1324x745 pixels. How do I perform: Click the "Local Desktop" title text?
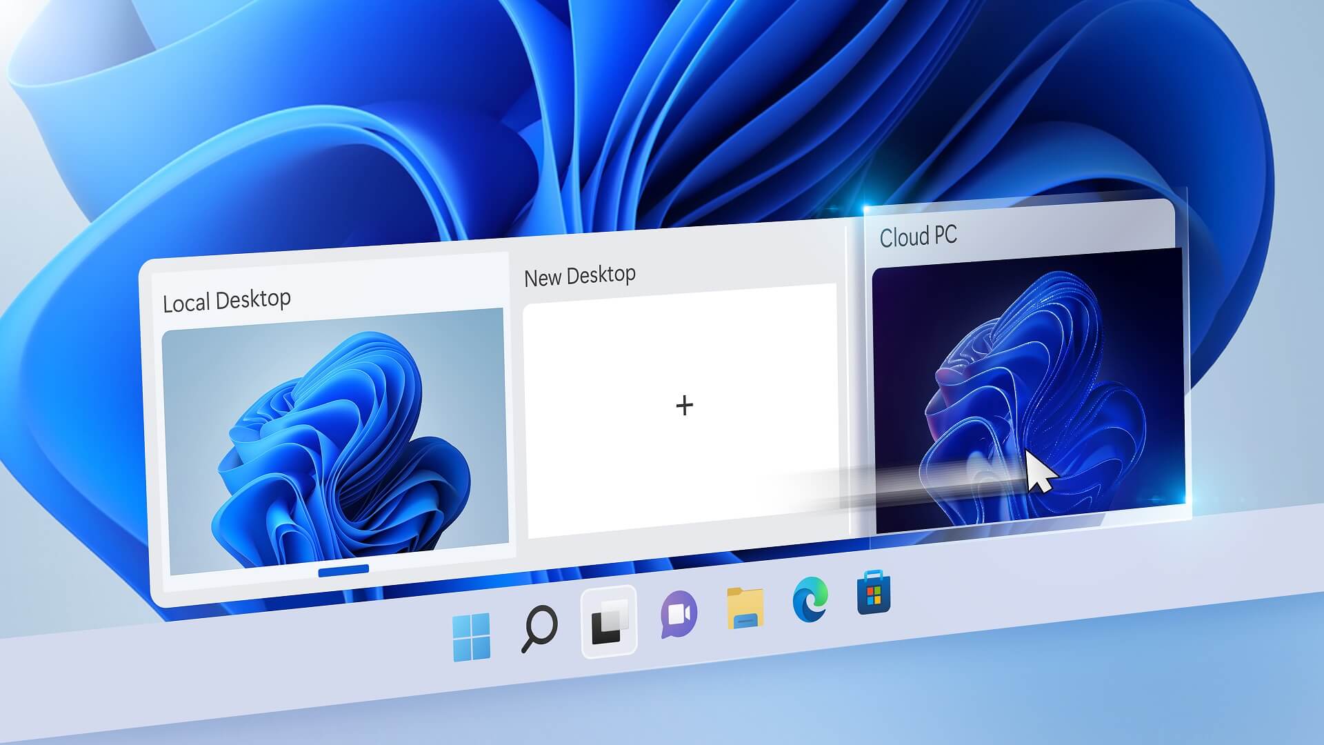pos(226,301)
